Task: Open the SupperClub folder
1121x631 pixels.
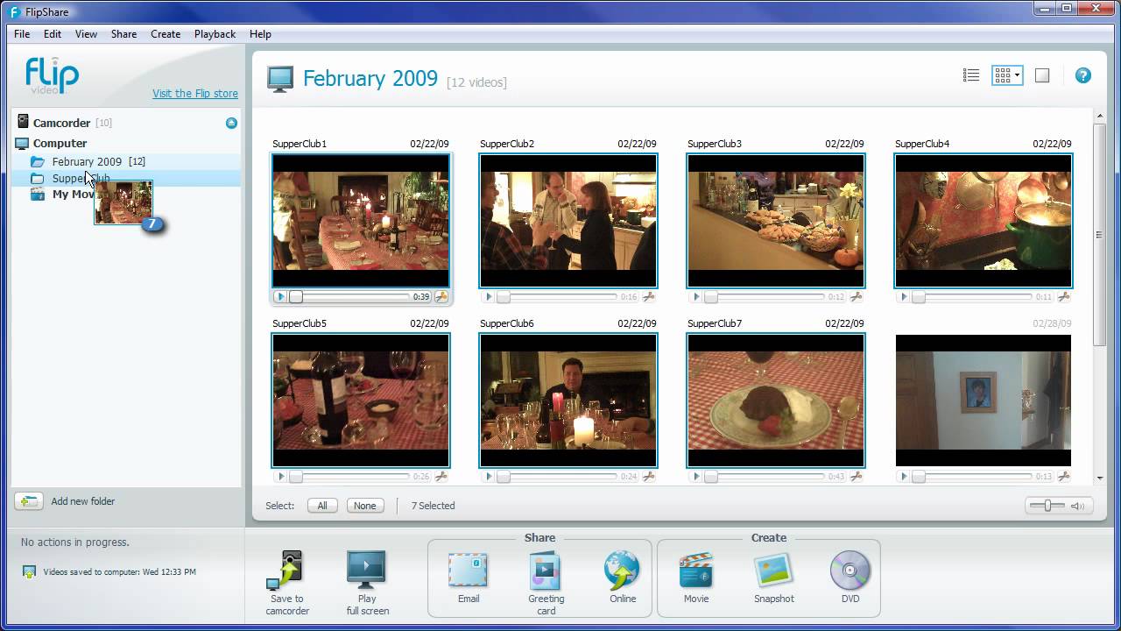Action: tap(126, 178)
